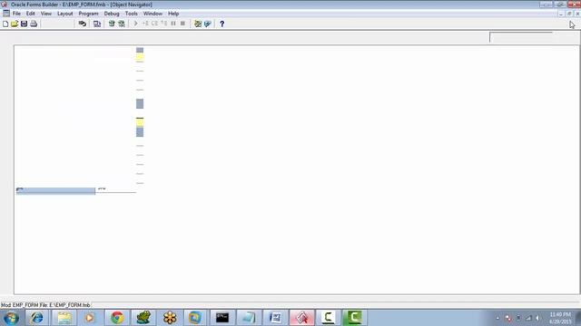Click the Connect to database toolbar icon
Viewport: 581px width, 326px height.
[x=83, y=24]
